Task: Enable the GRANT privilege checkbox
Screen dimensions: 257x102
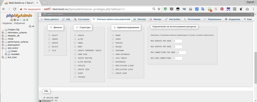Action: (113, 35)
